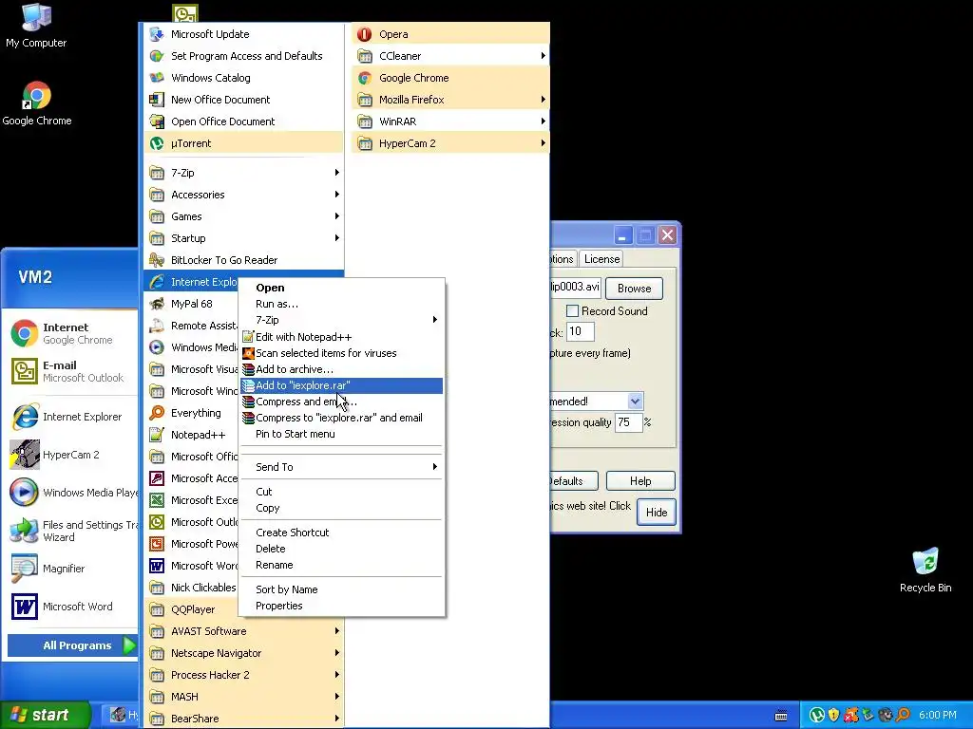The width and height of the screenshot is (973, 729).
Task: Click the Help button in HyperCam
Action: click(x=640, y=481)
